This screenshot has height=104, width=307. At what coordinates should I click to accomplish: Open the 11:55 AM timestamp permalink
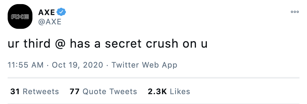tap(26, 65)
